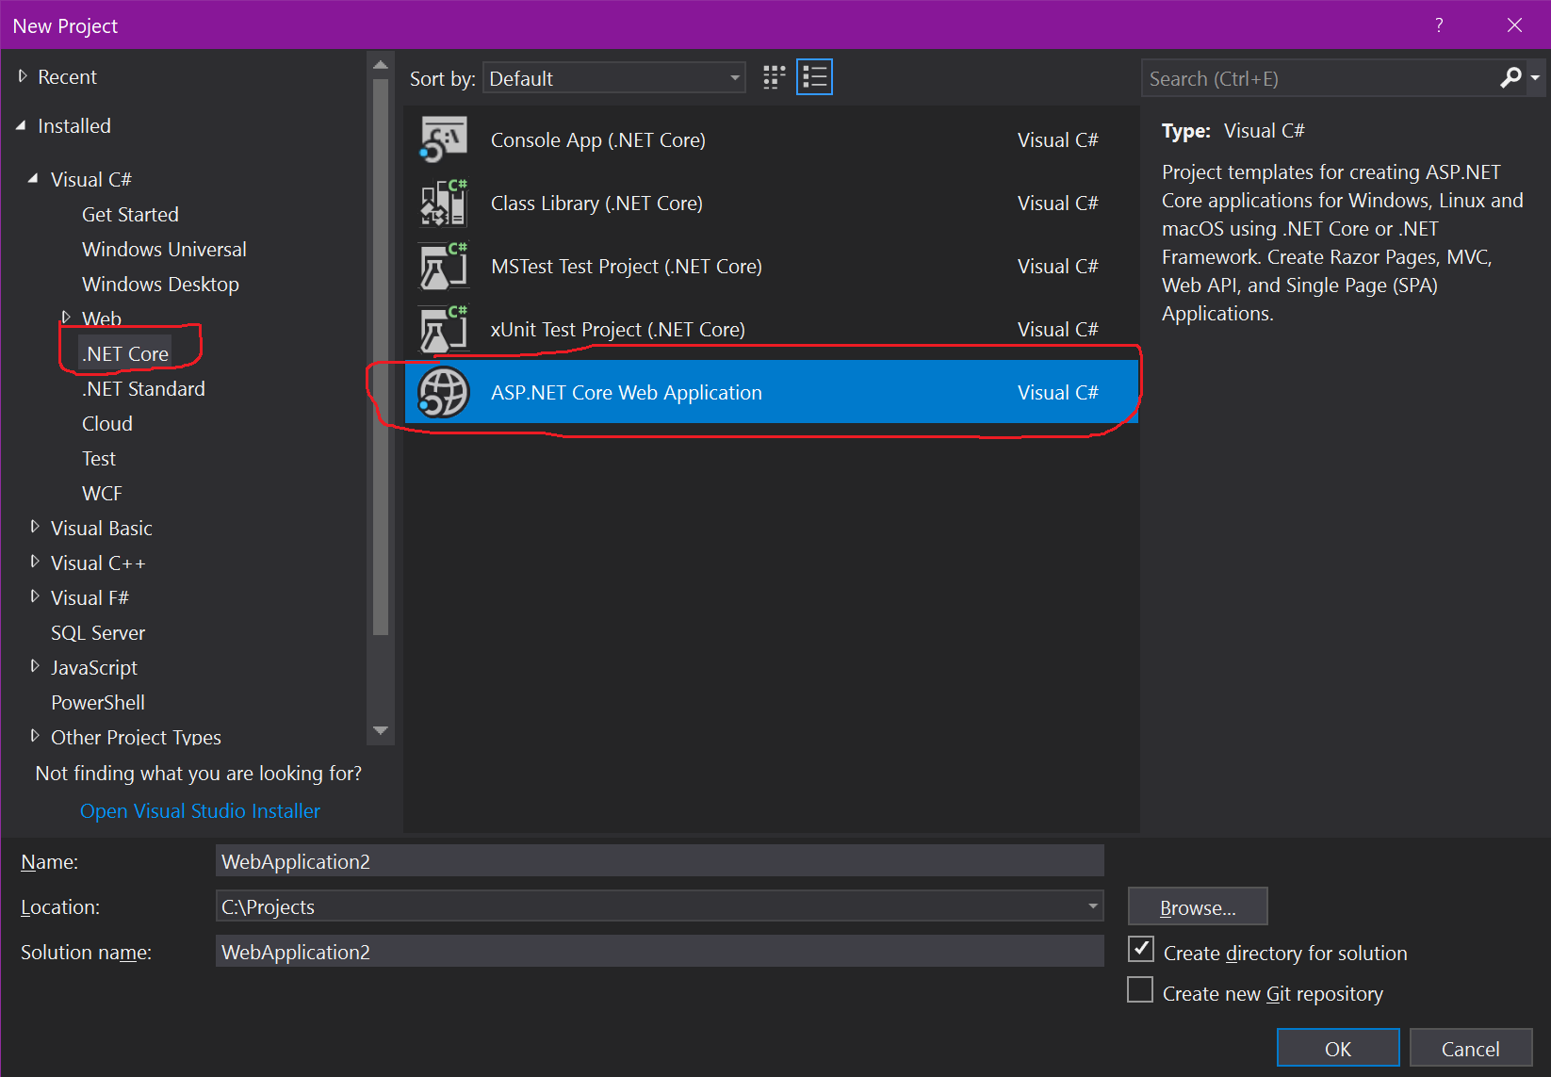Click the xUnit Test Project template icon
This screenshot has width=1551, height=1077.
444,329
